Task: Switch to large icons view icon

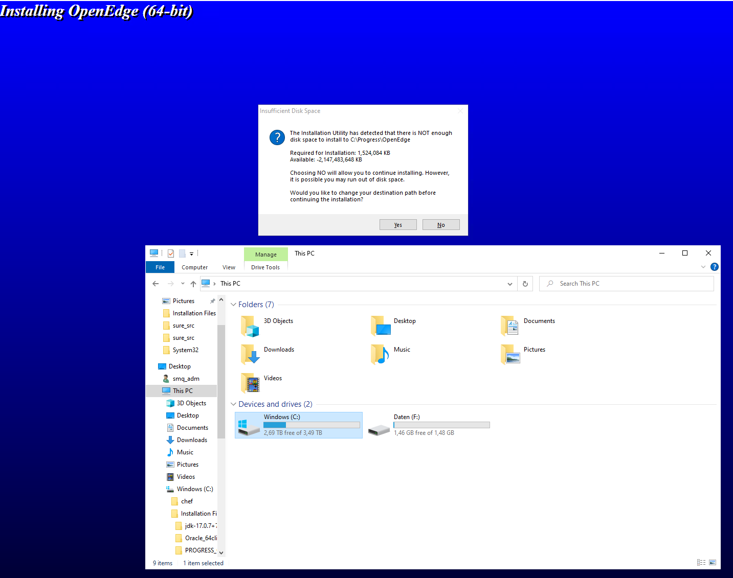Action: 713,563
